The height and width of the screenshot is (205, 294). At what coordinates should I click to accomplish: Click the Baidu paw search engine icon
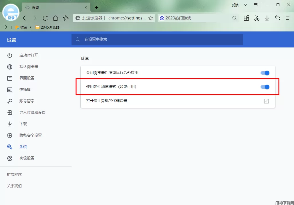(x=162, y=18)
